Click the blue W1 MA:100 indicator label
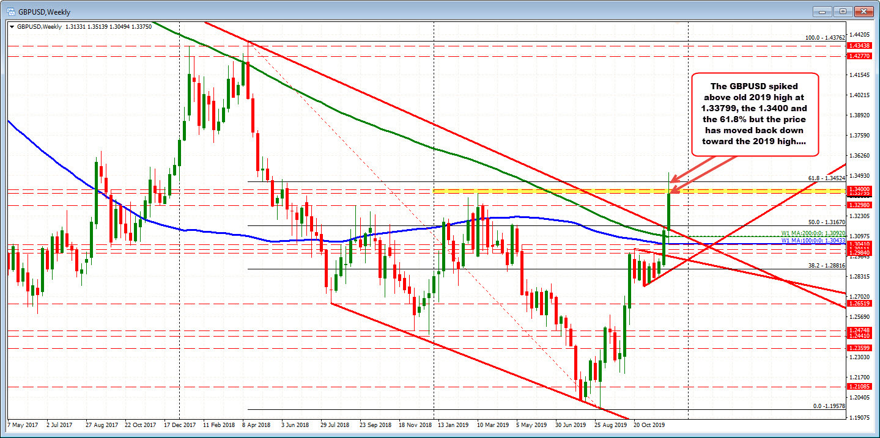 [x=813, y=241]
